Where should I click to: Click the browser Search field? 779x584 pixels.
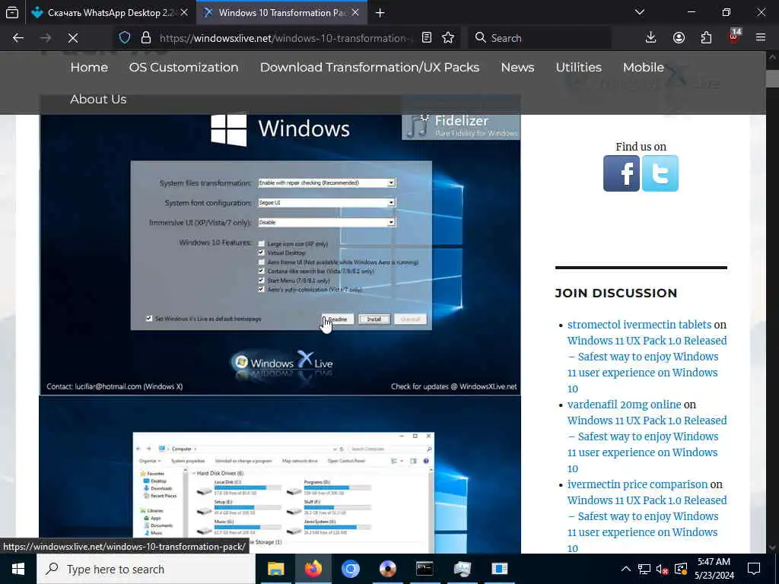point(539,38)
